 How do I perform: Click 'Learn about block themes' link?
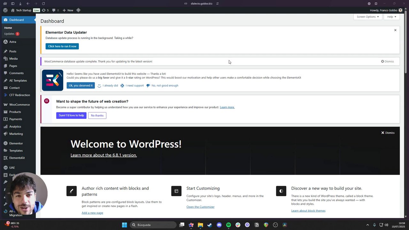pyautogui.click(x=308, y=211)
